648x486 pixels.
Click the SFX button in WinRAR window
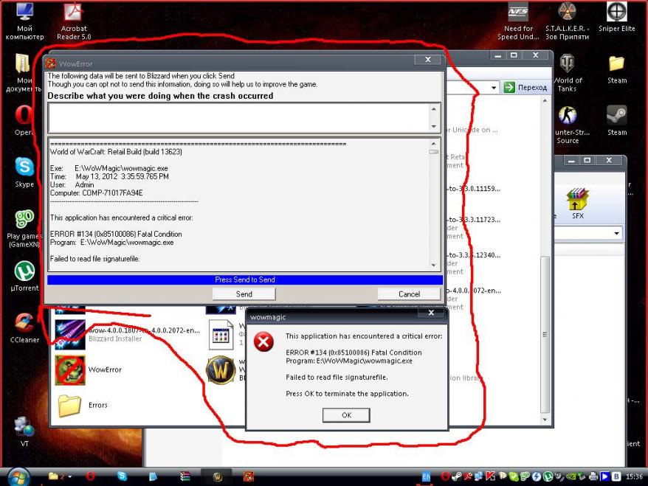coord(577,204)
